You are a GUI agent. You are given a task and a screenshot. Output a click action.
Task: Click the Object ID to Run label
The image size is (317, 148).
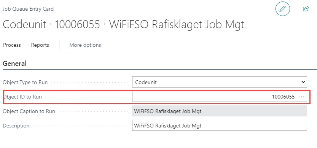[22, 97]
